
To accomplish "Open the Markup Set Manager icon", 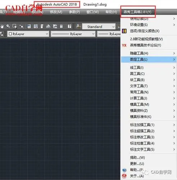I will 55,26.
